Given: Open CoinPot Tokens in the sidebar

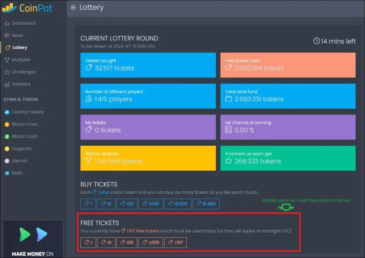Looking at the screenshot, I should pos(28,112).
